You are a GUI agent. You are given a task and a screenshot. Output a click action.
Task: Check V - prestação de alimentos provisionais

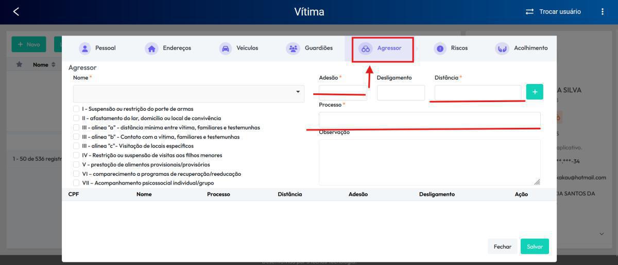(x=76, y=164)
